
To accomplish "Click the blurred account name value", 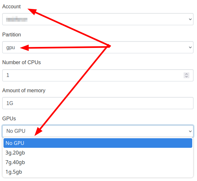I will 17,19.
